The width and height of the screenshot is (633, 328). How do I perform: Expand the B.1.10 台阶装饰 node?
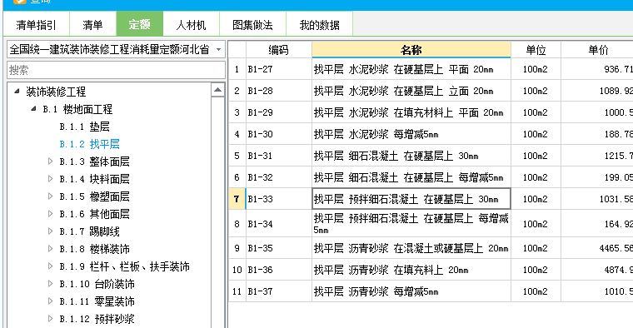tap(51, 284)
